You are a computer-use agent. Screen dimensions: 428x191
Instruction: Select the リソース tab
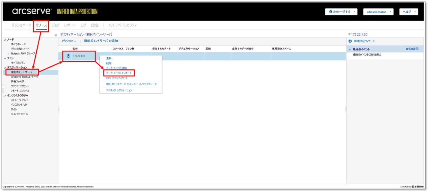pos(41,25)
